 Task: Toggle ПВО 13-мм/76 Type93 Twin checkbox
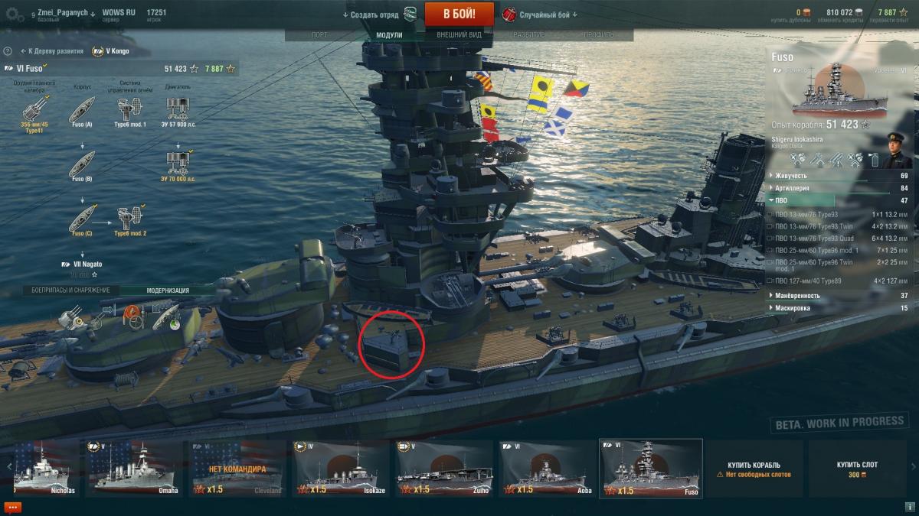pyautogui.click(x=770, y=226)
